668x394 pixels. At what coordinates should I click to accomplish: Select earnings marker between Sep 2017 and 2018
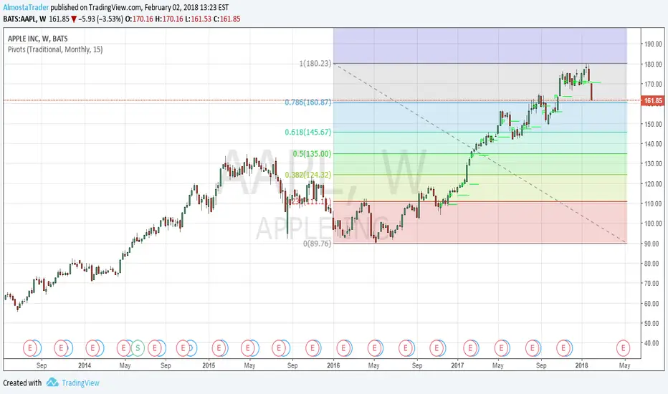tap(564, 348)
